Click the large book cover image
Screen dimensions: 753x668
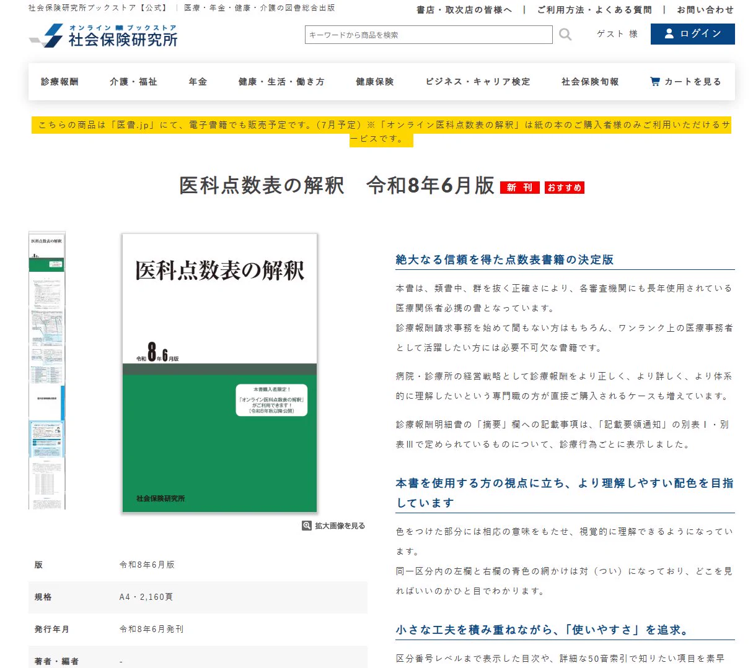tap(219, 373)
